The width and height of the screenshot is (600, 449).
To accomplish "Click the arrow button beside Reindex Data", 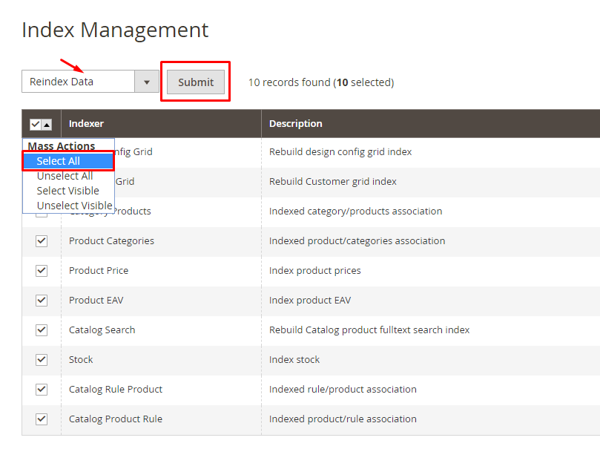I will tap(146, 82).
